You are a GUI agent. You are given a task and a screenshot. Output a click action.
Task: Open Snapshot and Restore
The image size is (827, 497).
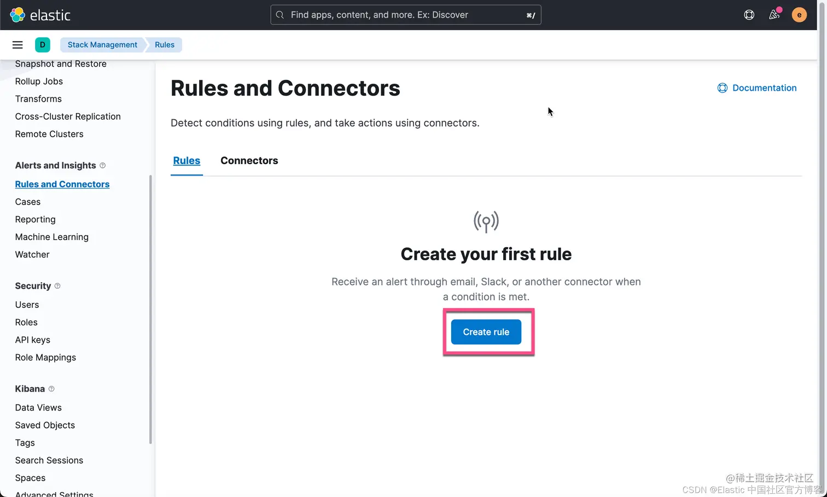click(x=61, y=64)
